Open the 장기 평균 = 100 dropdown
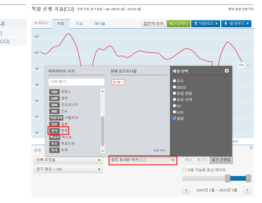Image resolution: width=262 pixels, height=203 pixels. (x=68, y=169)
